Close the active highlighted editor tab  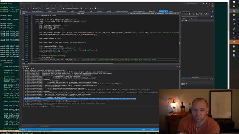[167, 12]
